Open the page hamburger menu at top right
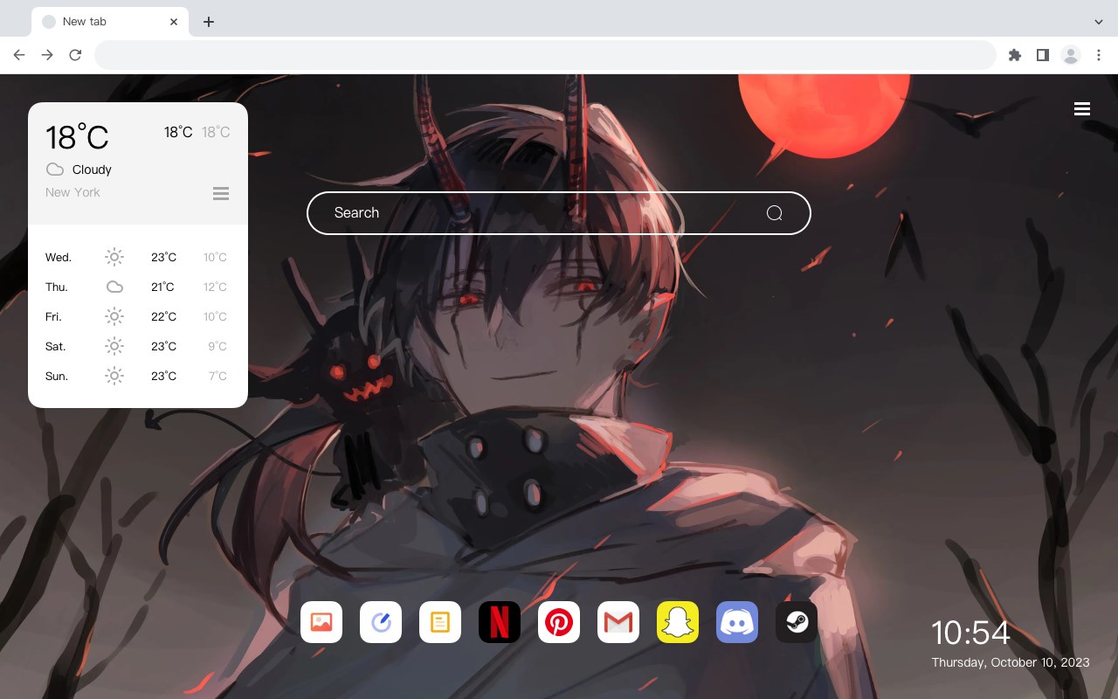1118x699 pixels. tap(1082, 108)
